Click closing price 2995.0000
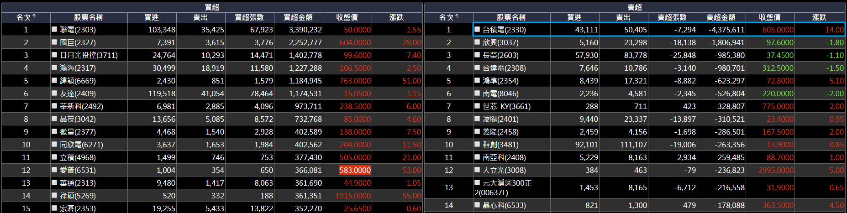 (776, 170)
